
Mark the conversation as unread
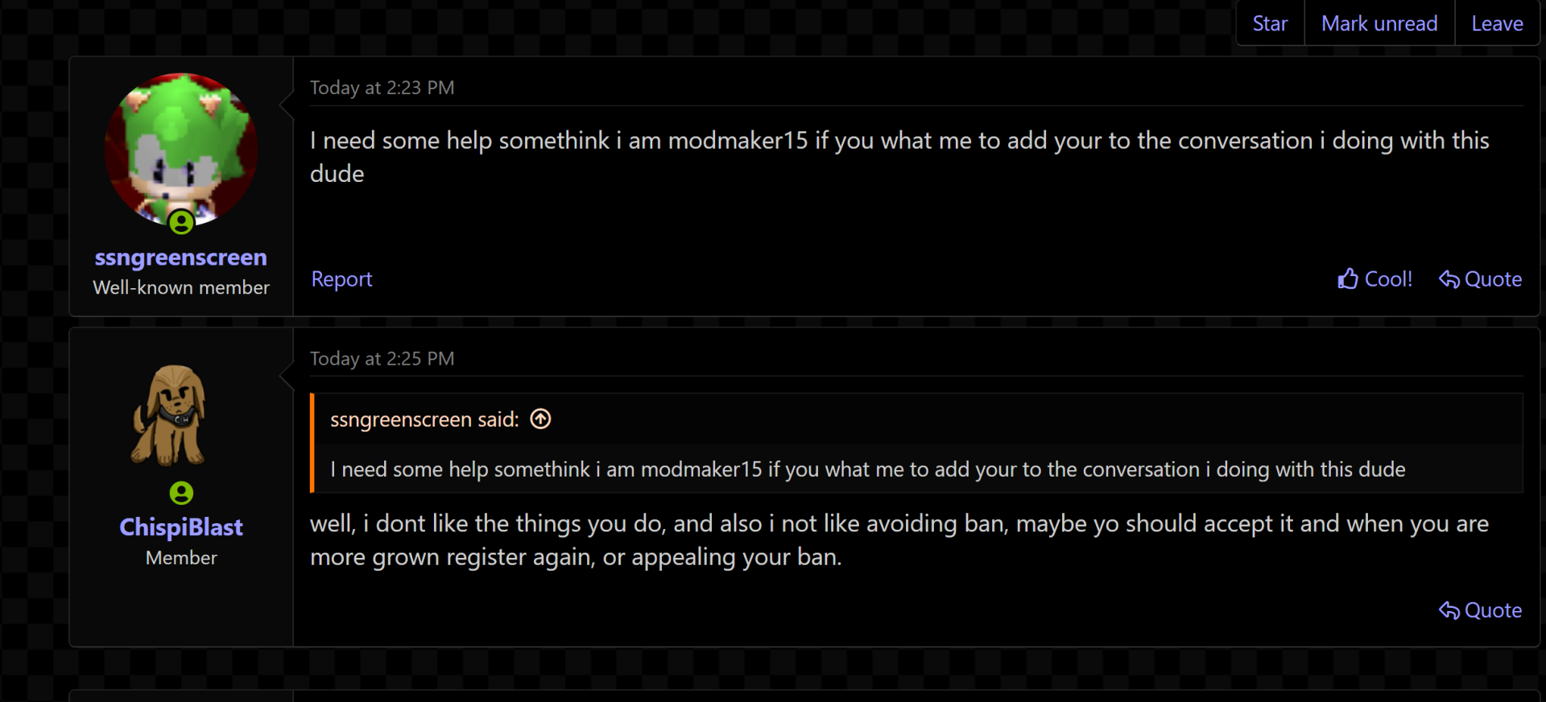click(x=1379, y=23)
